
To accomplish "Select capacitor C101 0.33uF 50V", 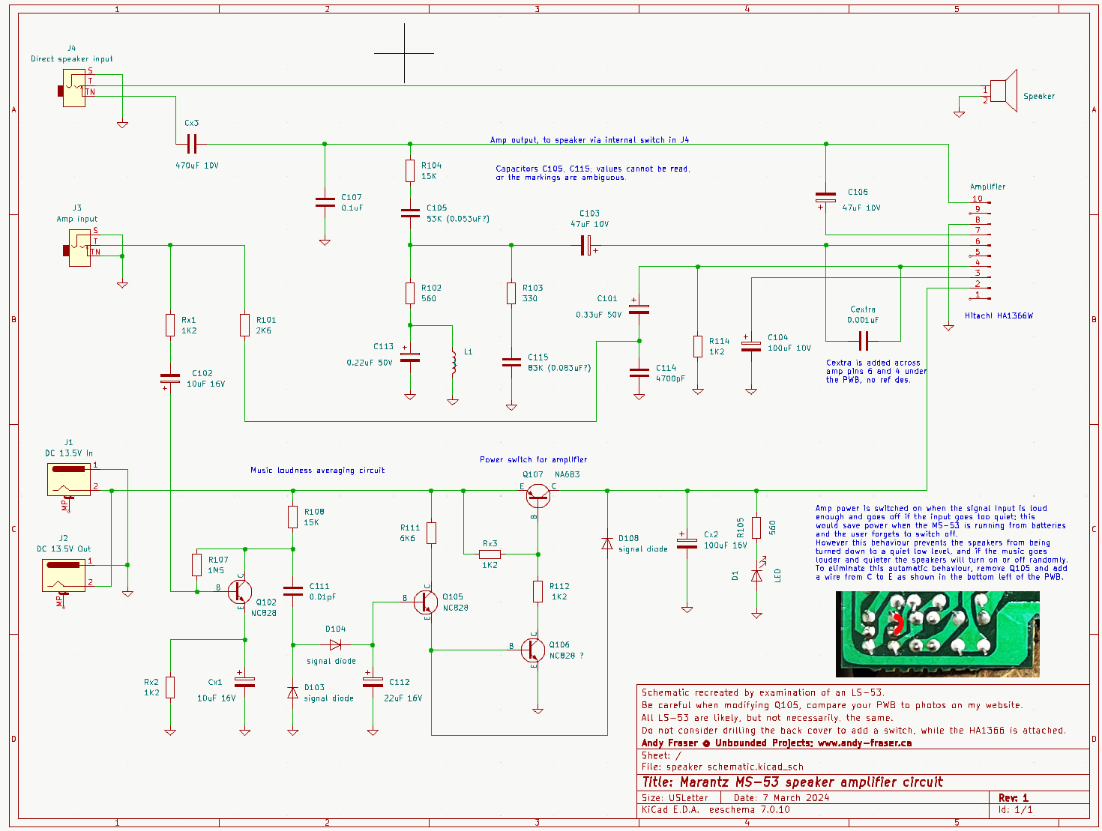I will pyautogui.click(x=639, y=308).
